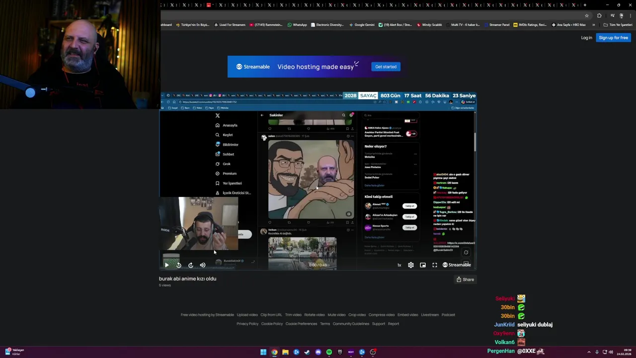
Task: Open Windows Start menu
Action: (x=263, y=352)
